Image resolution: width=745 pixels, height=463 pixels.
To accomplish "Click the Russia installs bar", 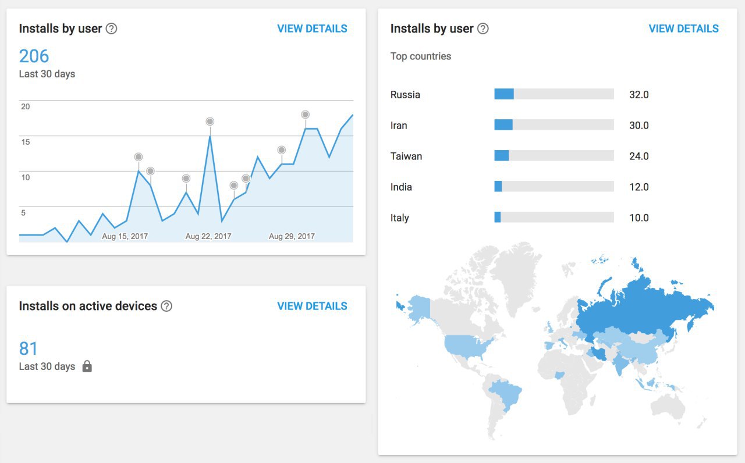I will (554, 94).
